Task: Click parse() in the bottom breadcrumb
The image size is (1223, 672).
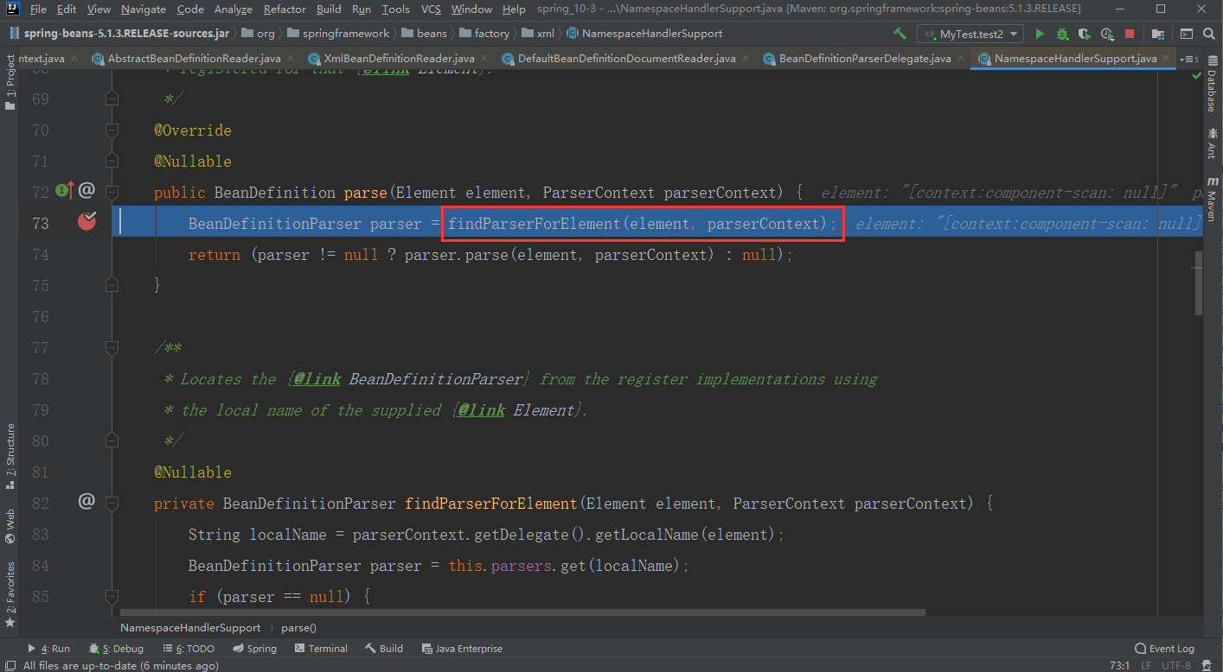Action: point(299,628)
